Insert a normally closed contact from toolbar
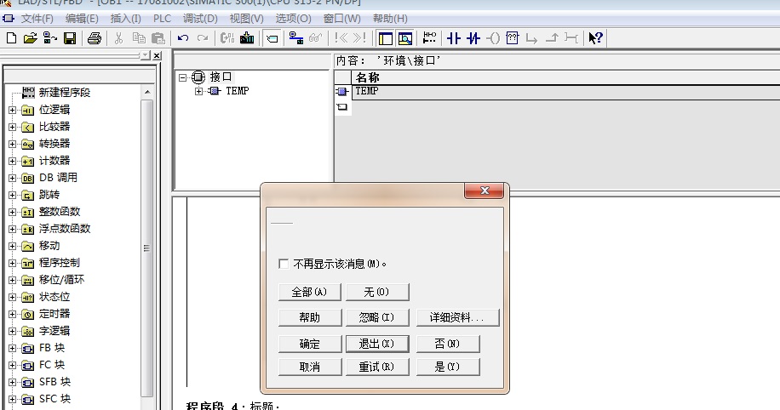 (473, 38)
